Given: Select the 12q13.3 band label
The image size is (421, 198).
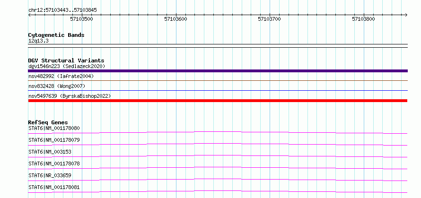Looking at the screenshot, I should [x=38, y=41].
